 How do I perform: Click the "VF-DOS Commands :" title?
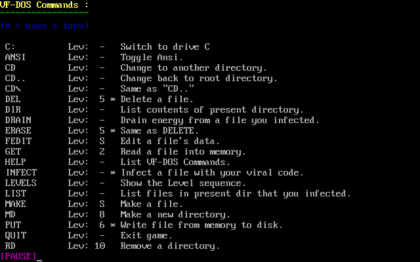point(45,5)
